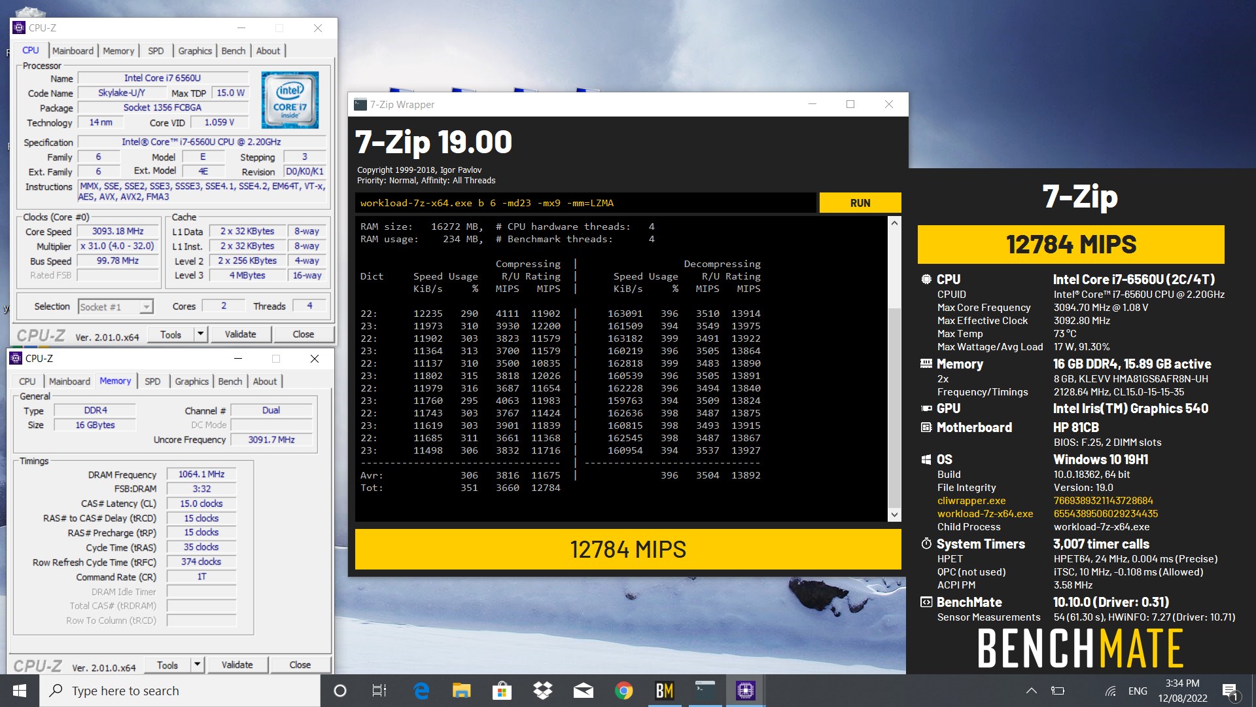The height and width of the screenshot is (707, 1256).
Task: Click the ENG language indicator
Action: coord(1138,691)
